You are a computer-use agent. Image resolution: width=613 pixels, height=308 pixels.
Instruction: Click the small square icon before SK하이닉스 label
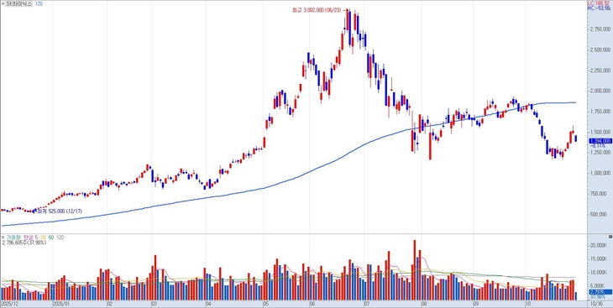tap(3, 3)
